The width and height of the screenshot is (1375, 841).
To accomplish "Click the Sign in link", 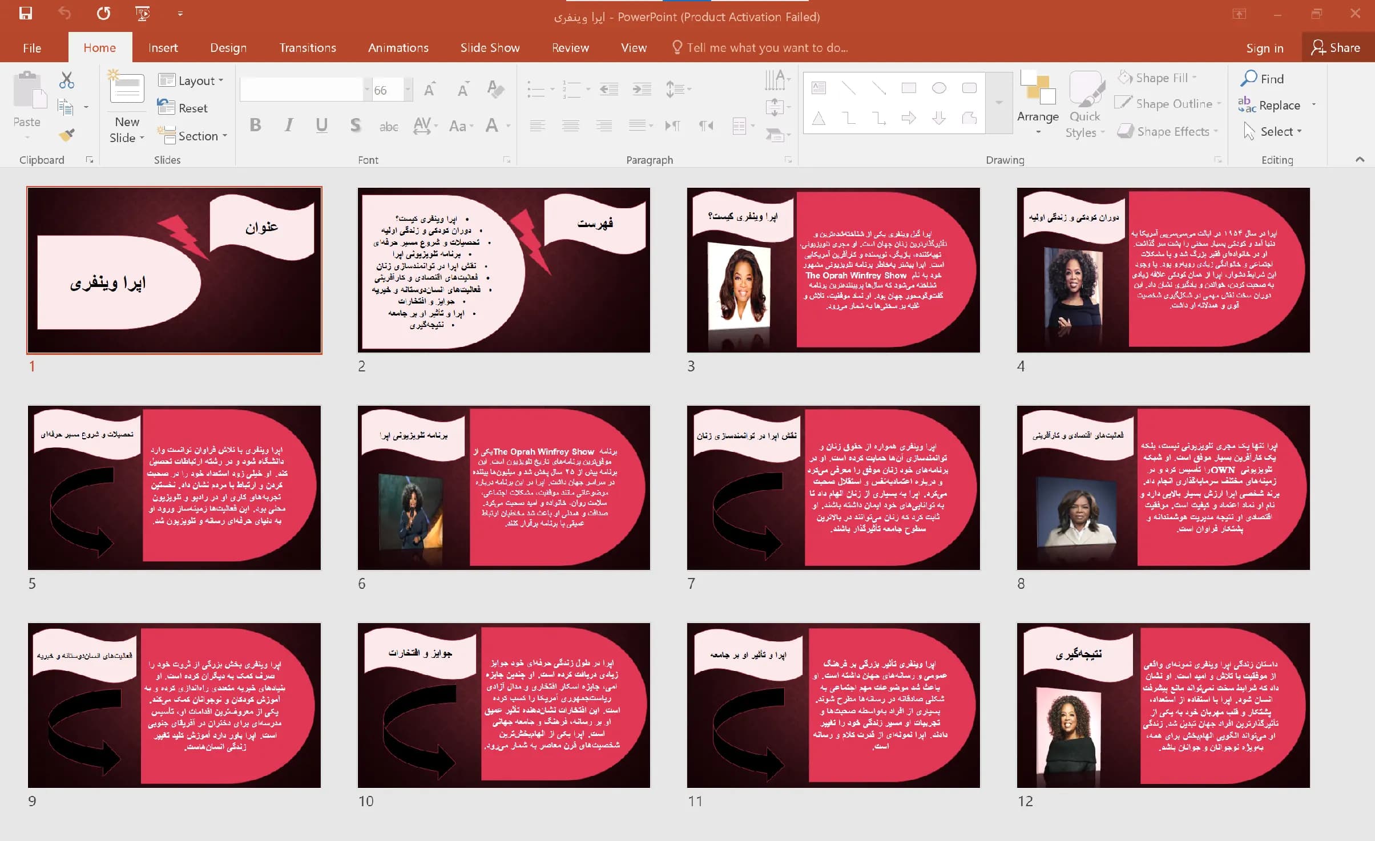I will coord(1264,48).
